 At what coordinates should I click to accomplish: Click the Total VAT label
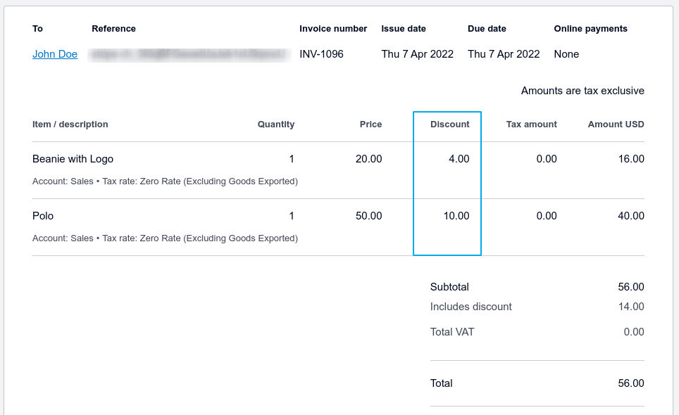coord(452,332)
